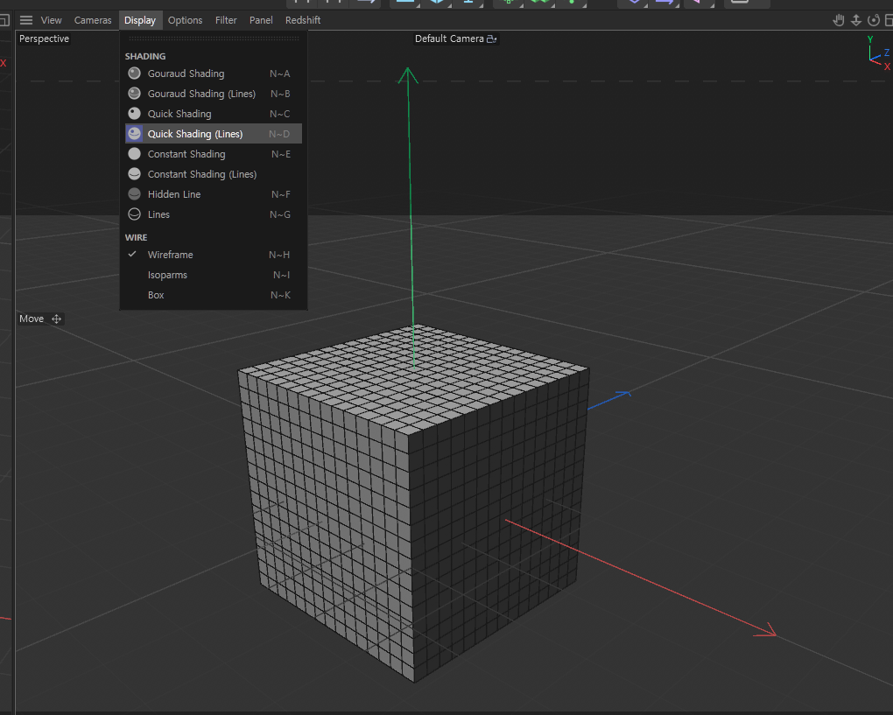Click the green Y-axis arrow handle
This screenshot has width=893, height=715.
tap(407, 76)
